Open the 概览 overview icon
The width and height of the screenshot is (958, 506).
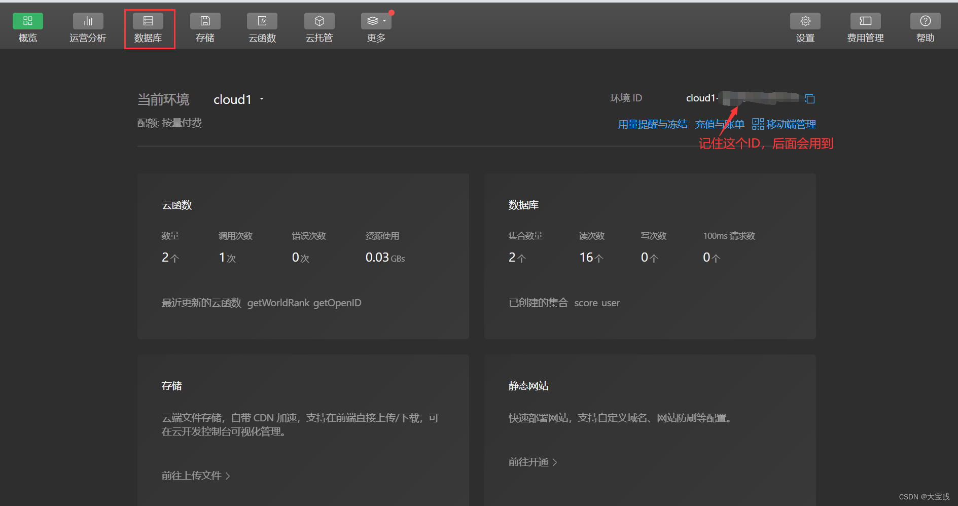tap(28, 21)
